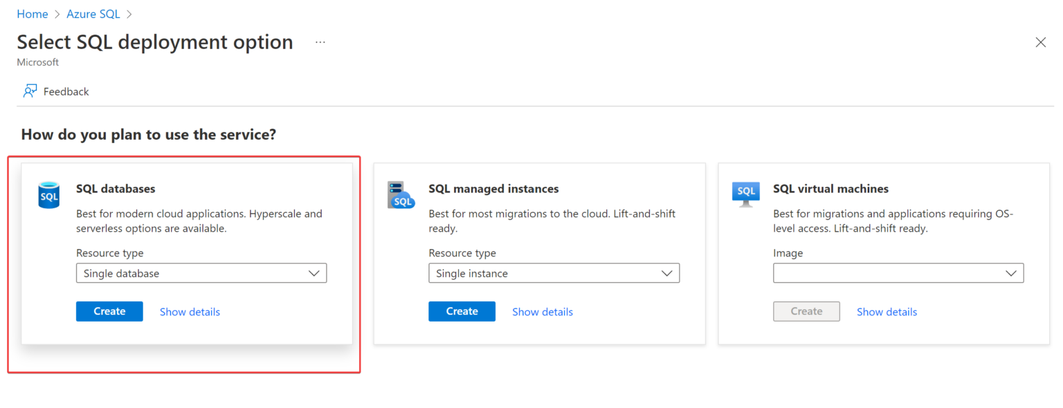
Task: Close the Select SQL deployment option page
Action: pos(1040,42)
